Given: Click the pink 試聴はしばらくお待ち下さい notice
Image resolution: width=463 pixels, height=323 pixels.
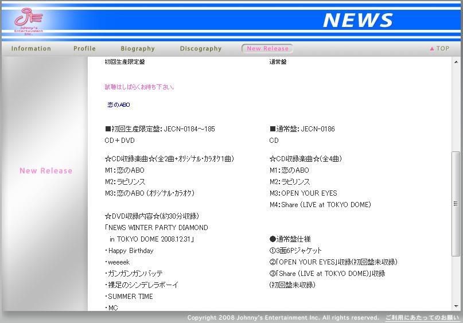Looking at the screenshot, I should tap(139, 87).
